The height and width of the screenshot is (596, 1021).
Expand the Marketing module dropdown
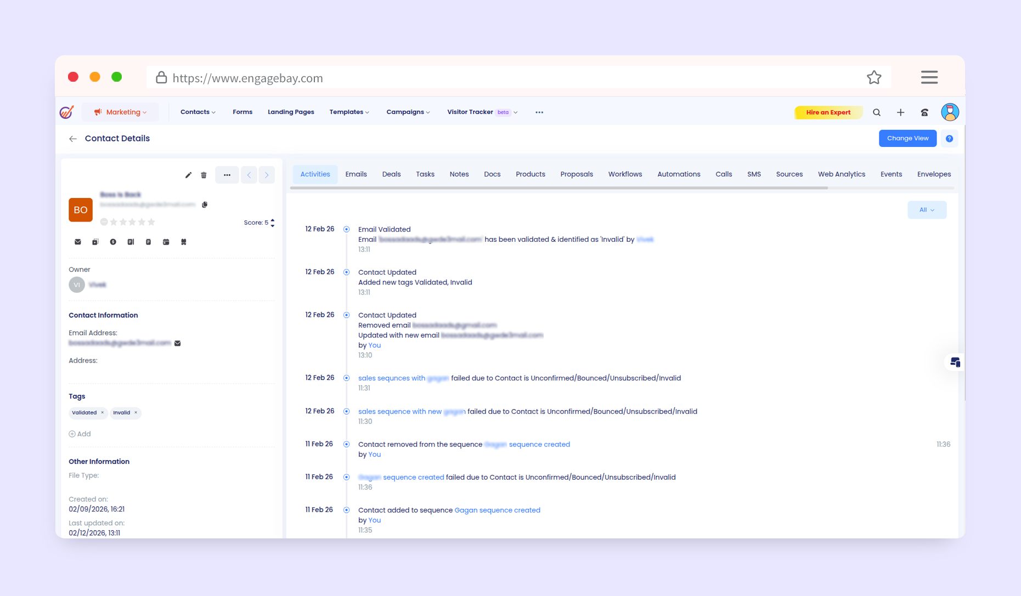pyautogui.click(x=121, y=112)
